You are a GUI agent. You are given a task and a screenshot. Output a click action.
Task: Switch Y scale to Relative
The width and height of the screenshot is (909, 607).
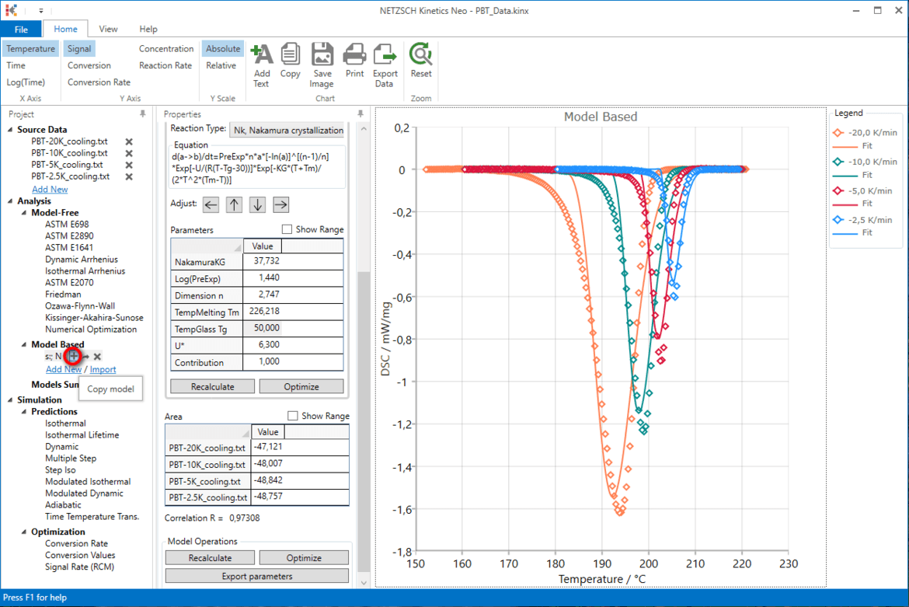221,65
